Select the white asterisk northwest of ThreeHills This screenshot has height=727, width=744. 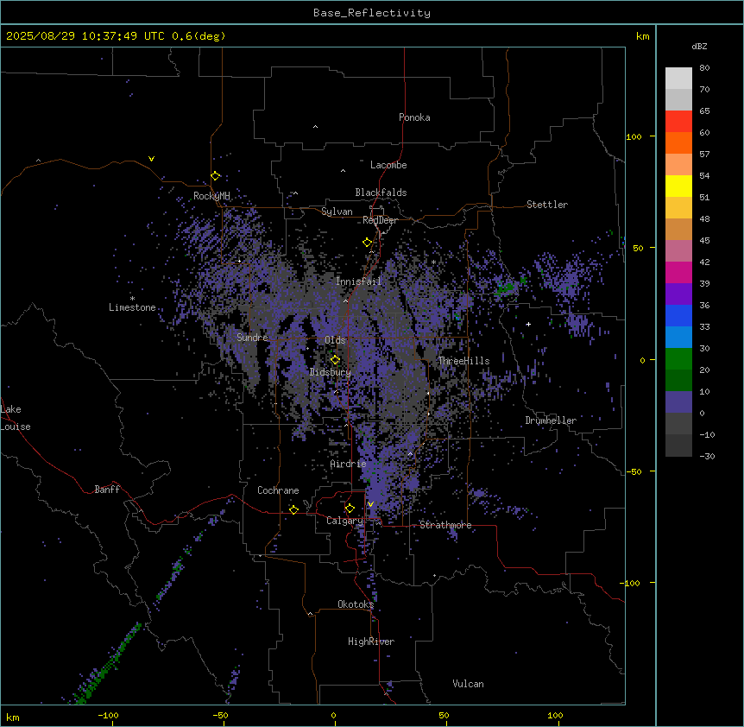pyautogui.click(x=433, y=262)
